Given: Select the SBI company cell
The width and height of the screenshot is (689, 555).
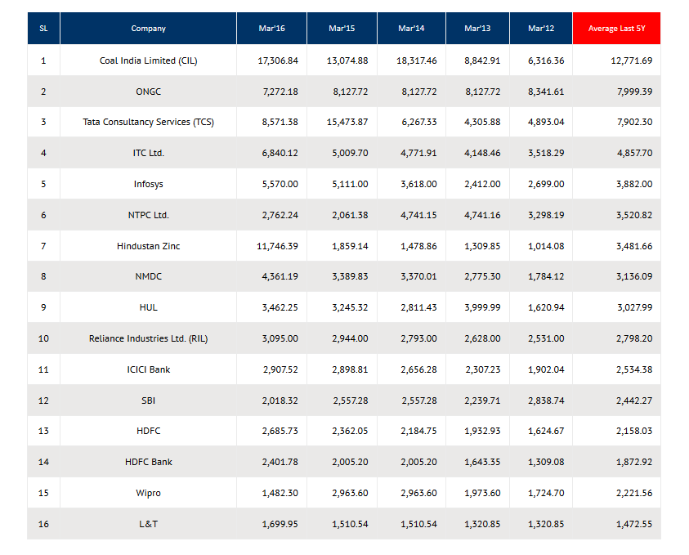Looking at the screenshot, I should tap(149, 401).
